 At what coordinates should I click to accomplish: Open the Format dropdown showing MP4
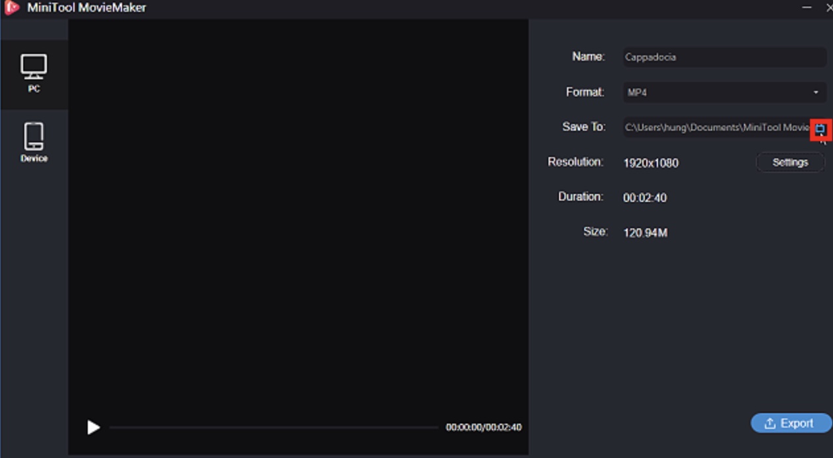pyautogui.click(x=724, y=92)
